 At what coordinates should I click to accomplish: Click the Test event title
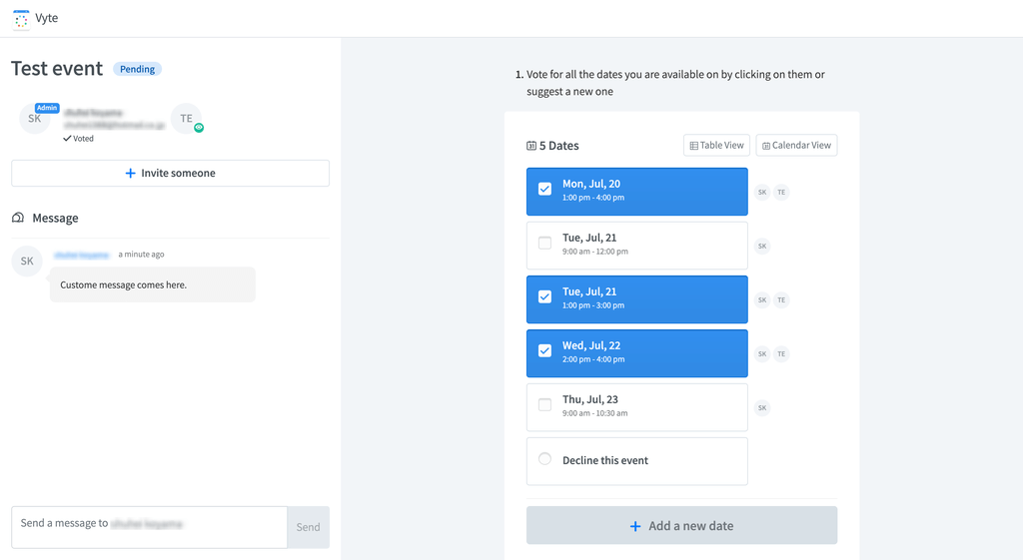click(x=57, y=69)
